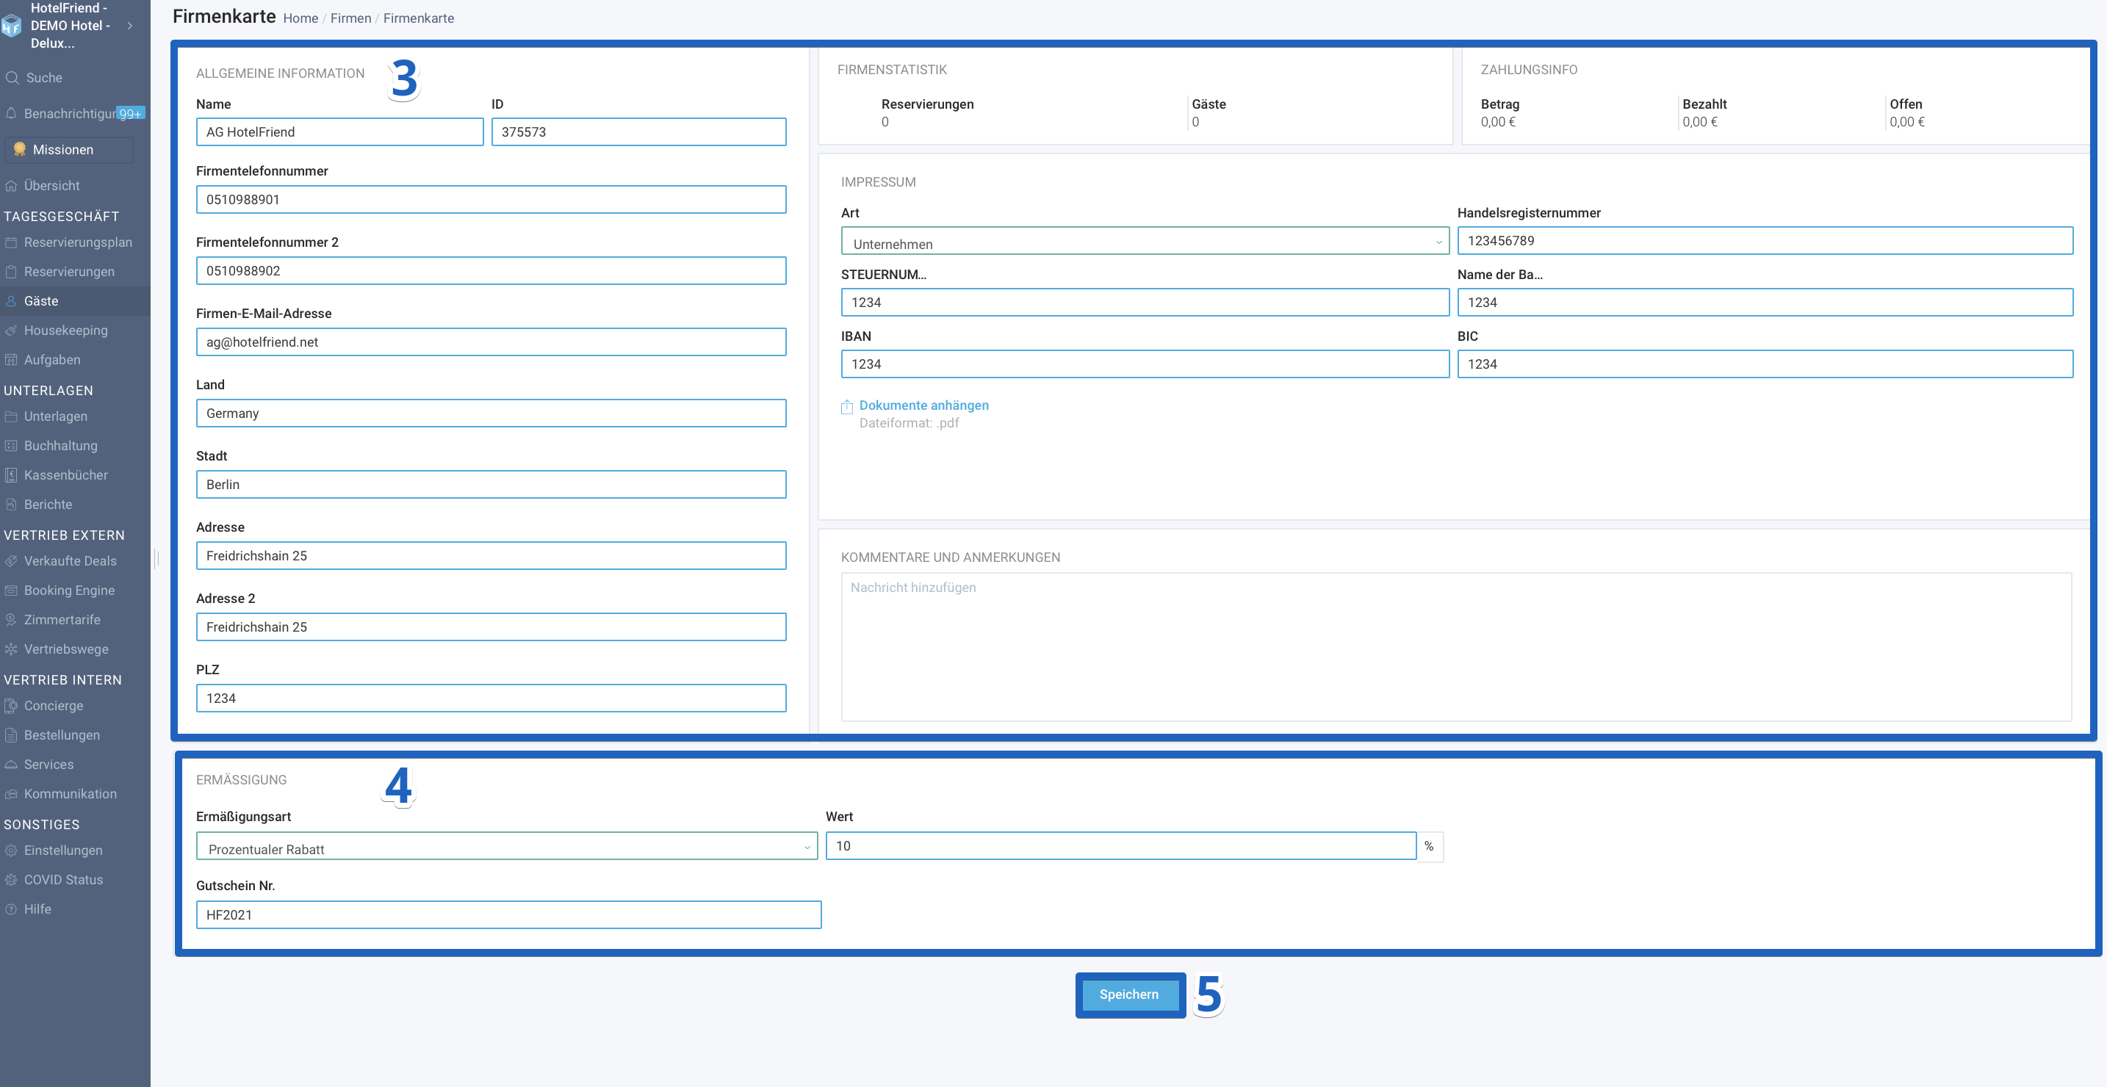Image resolution: width=2107 pixels, height=1087 pixels.
Task: Click the Berichte reports icon
Action: point(12,505)
